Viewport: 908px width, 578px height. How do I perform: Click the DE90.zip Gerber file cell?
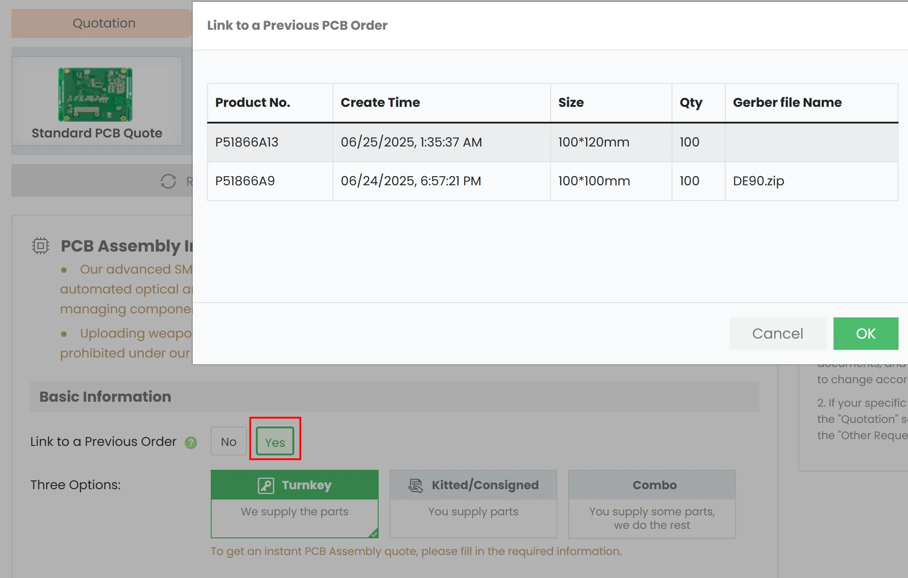pyautogui.click(x=758, y=181)
